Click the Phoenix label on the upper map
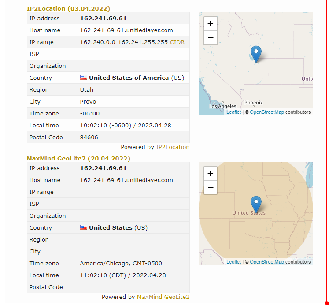This screenshot has height=305, width=329. click(x=253, y=103)
